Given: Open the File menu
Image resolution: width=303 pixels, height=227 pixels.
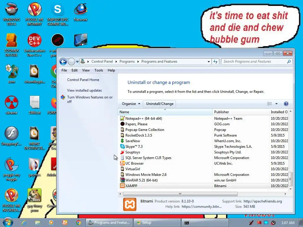Looking at the screenshot, I should click(x=64, y=70).
